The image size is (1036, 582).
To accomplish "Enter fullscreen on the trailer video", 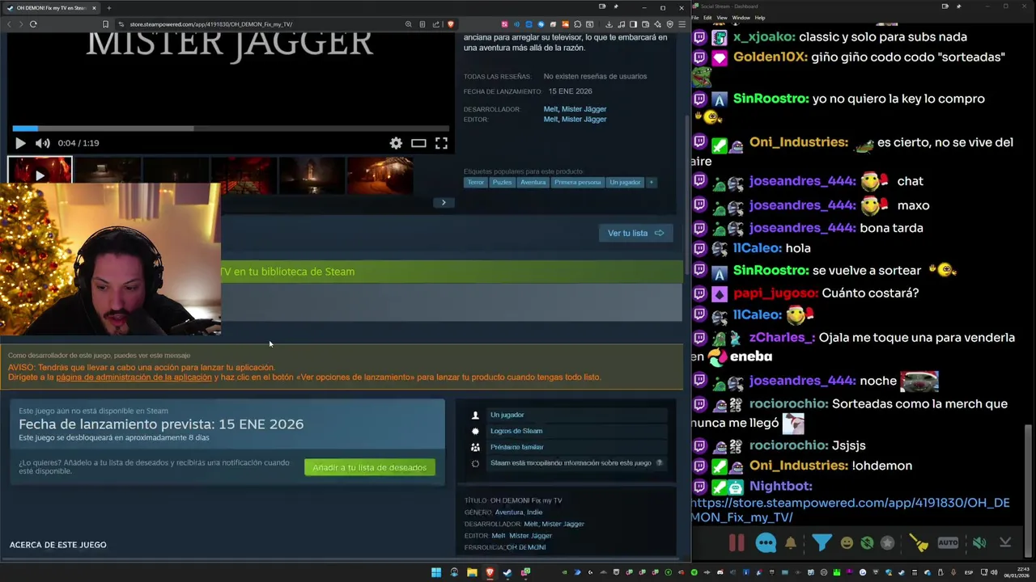I will point(441,143).
